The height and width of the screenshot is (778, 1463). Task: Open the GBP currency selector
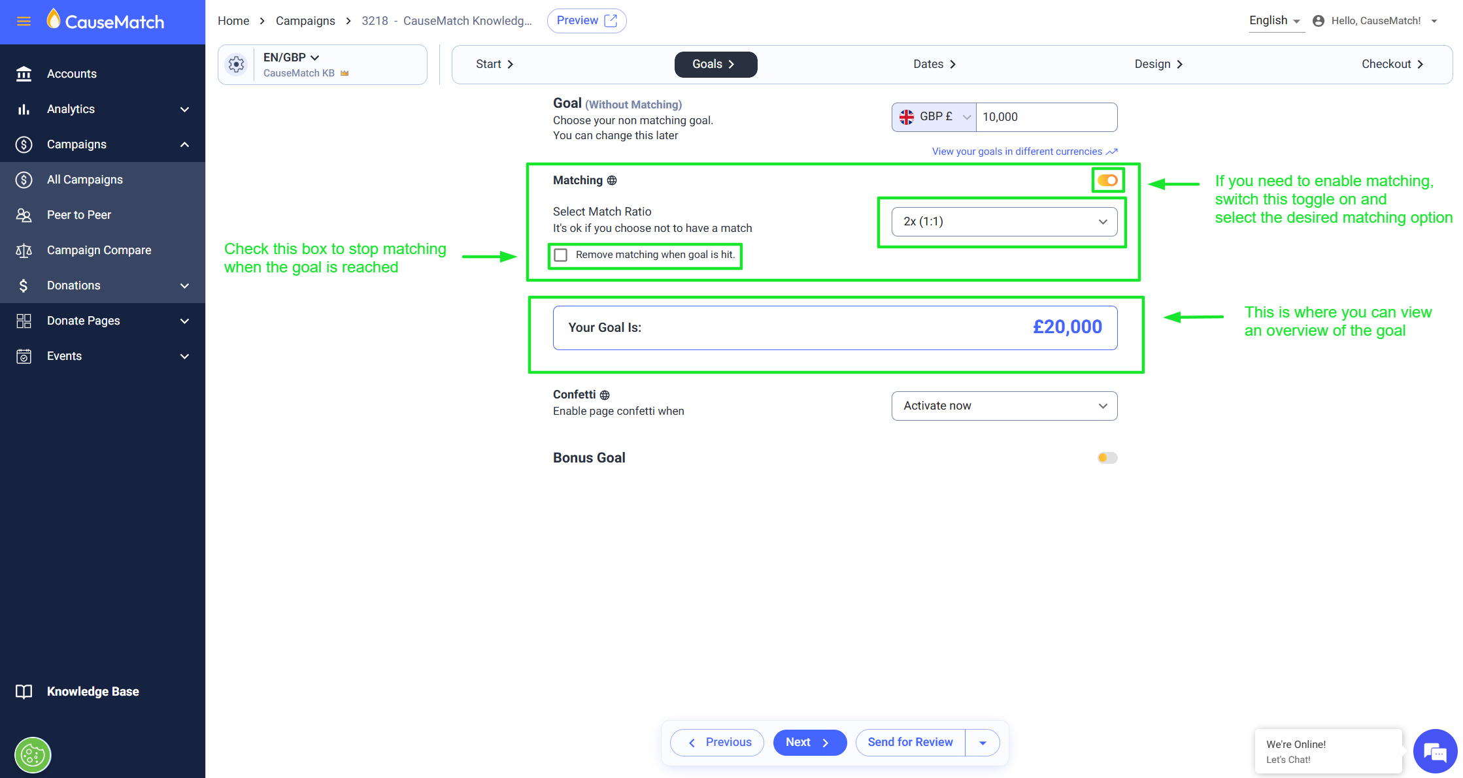point(934,117)
